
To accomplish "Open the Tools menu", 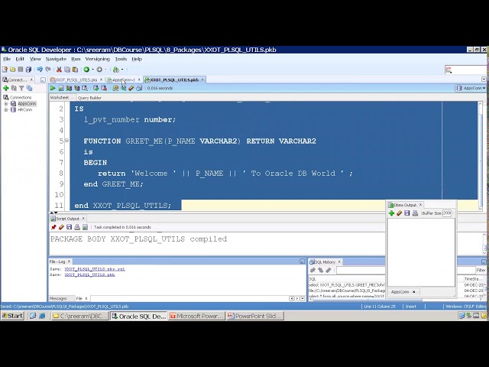I will [x=121, y=59].
